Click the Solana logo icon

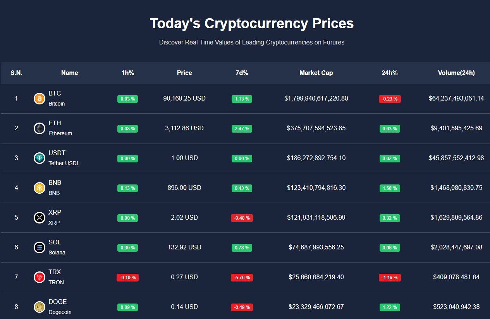click(x=40, y=247)
